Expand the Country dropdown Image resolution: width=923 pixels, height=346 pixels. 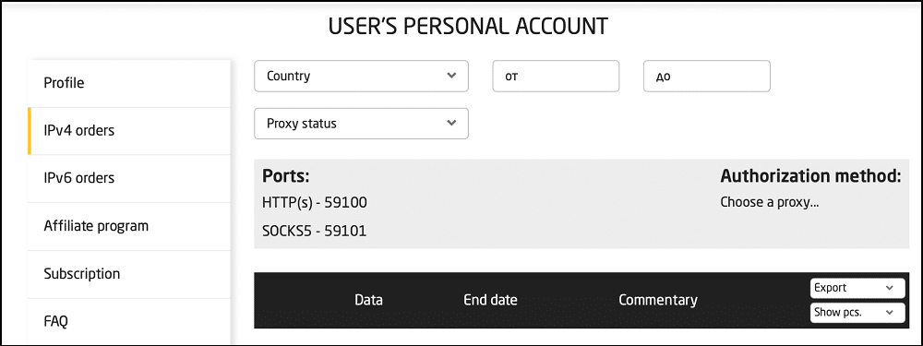click(x=362, y=76)
